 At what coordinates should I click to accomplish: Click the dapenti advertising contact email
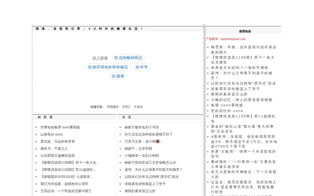225,38
